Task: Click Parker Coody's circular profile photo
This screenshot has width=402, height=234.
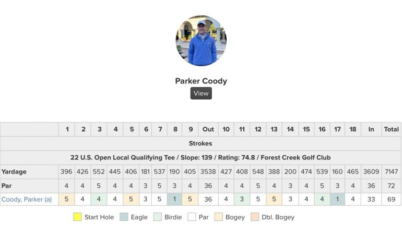Action: 201,41
